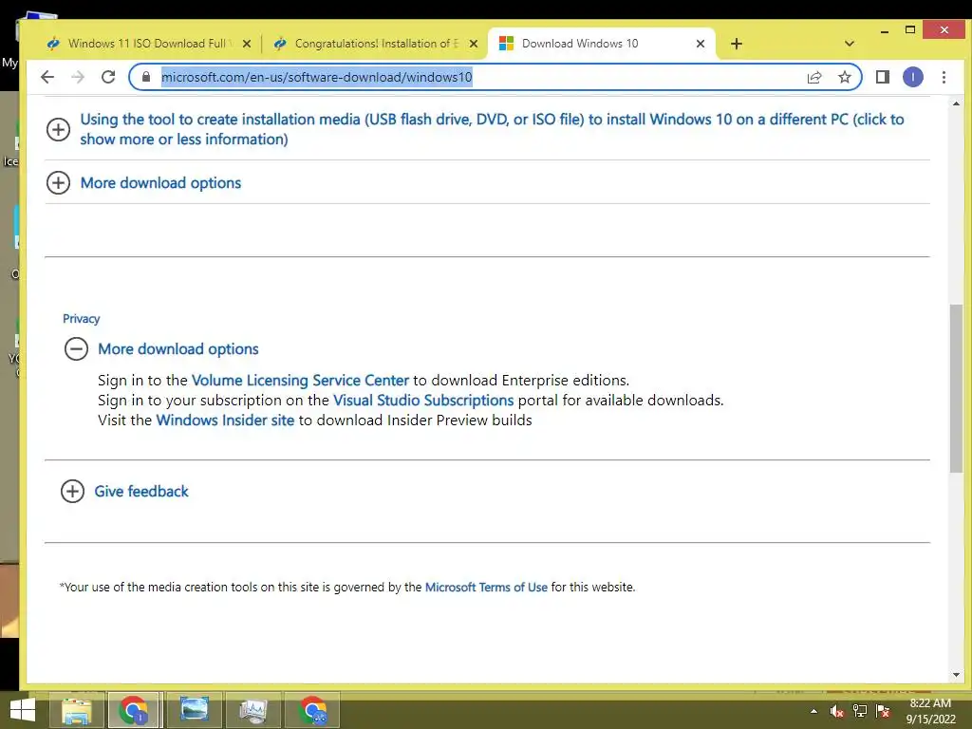Screen dimensions: 972x729
Task: Open the Chrome profile avatar
Action: [912, 77]
